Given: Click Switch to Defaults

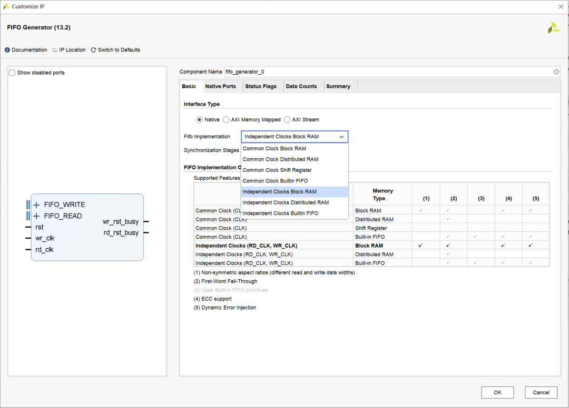Looking at the screenshot, I should coord(119,50).
